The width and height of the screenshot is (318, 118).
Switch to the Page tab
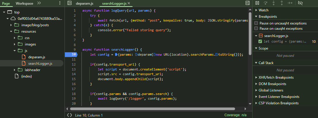[6, 3]
